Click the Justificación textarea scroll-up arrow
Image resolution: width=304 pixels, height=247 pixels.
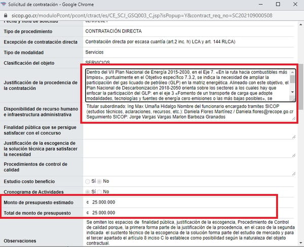click(292, 72)
